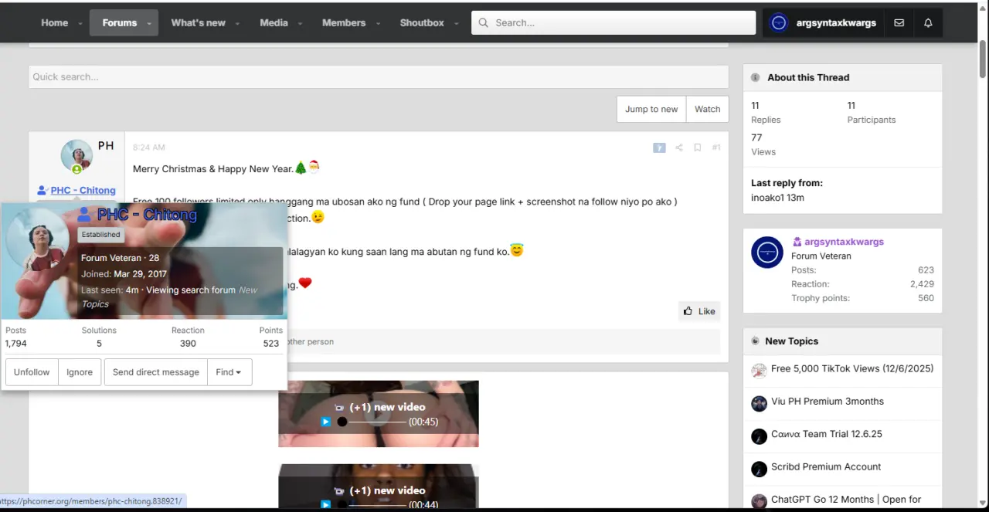The width and height of the screenshot is (989, 512).
Task: Open argsyntaxkwargs account menu in navbar
Action: (824, 22)
